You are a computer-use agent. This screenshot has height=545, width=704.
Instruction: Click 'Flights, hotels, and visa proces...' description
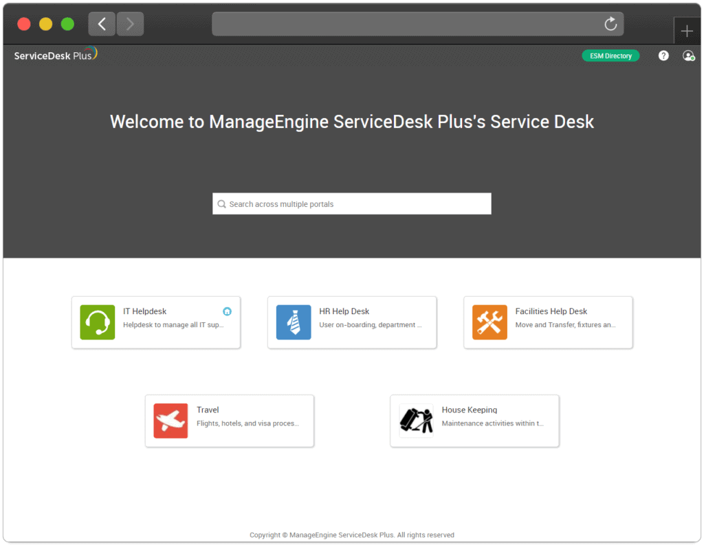click(247, 423)
